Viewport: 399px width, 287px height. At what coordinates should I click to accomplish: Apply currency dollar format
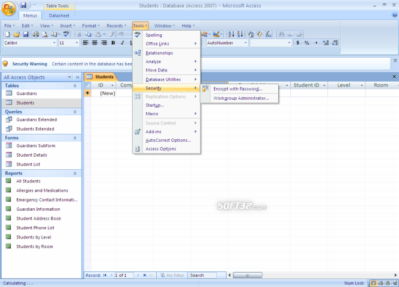pos(297,43)
